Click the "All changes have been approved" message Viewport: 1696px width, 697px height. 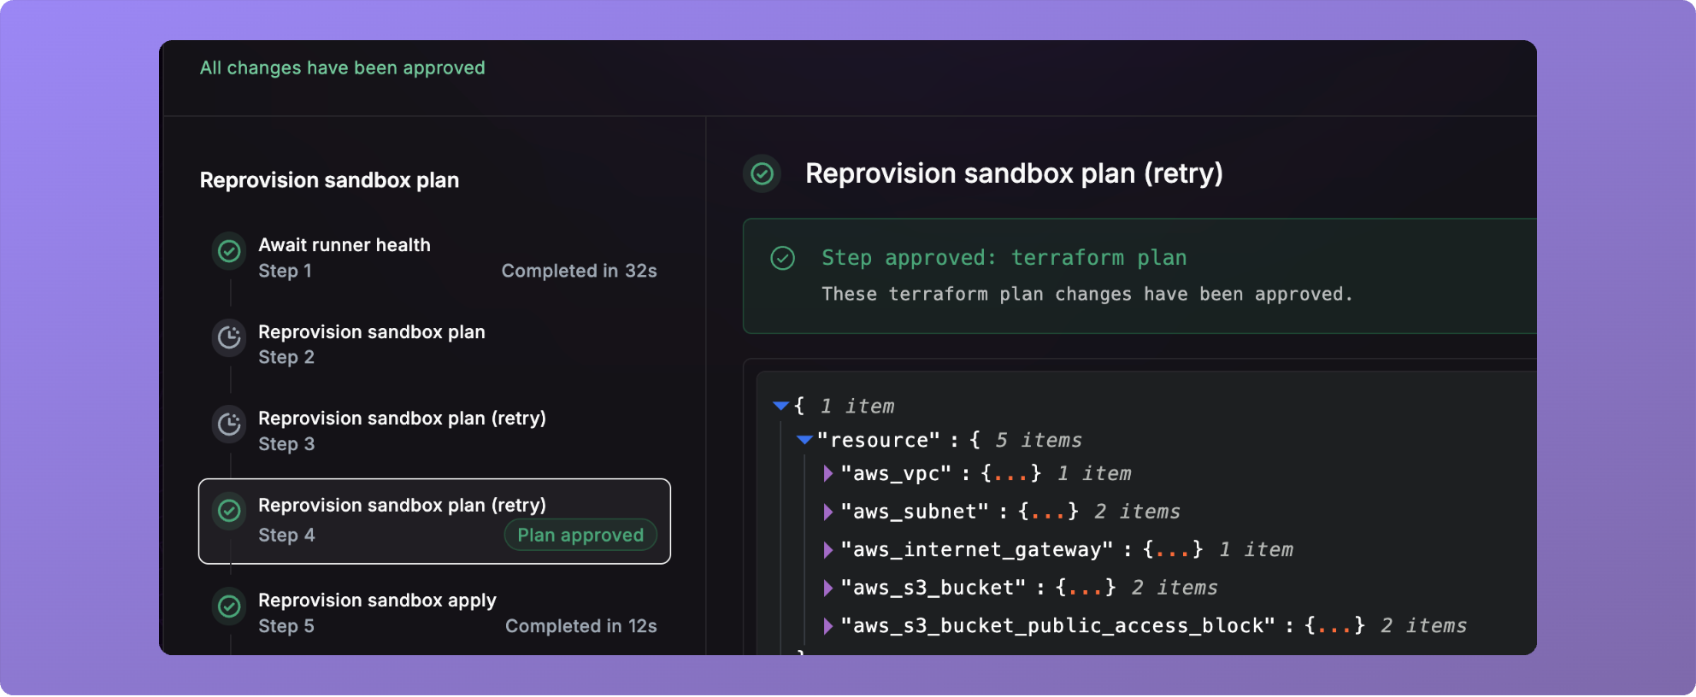(x=342, y=67)
